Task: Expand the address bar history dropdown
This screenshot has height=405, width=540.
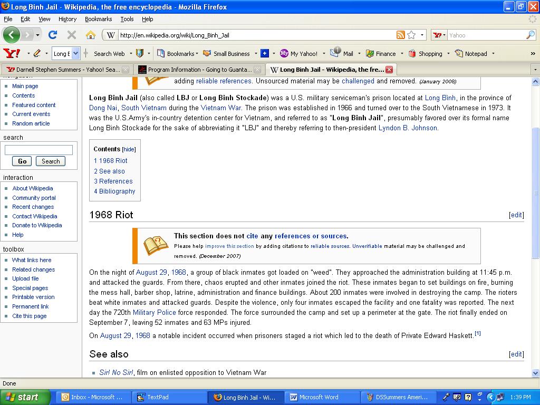Action: click(422, 35)
